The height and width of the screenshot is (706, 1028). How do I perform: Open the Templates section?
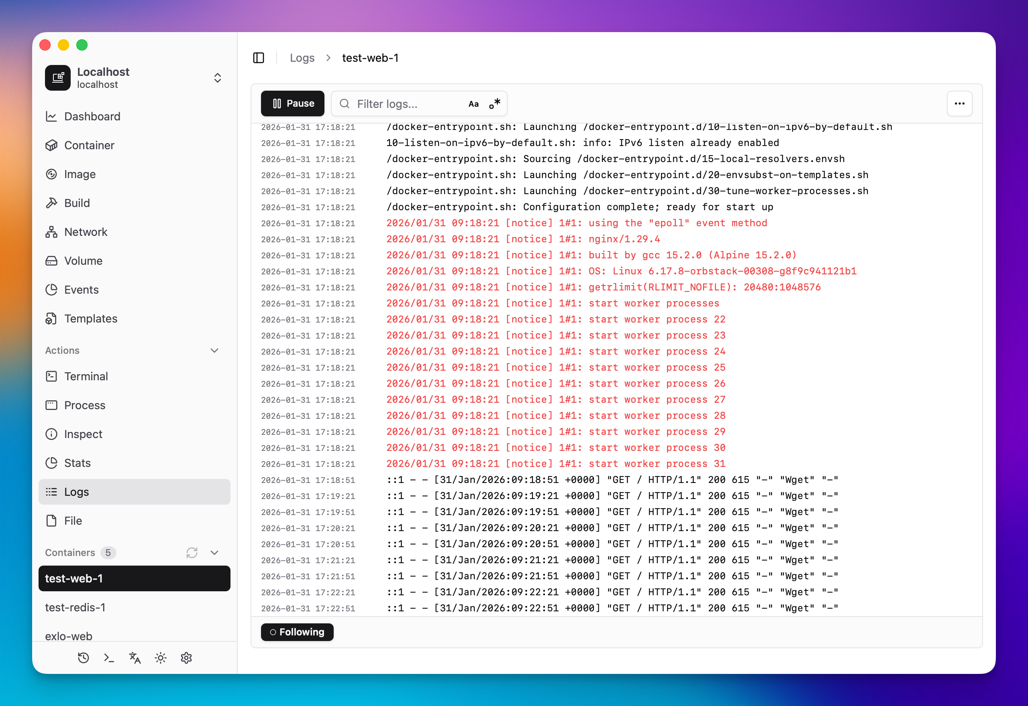point(90,319)
